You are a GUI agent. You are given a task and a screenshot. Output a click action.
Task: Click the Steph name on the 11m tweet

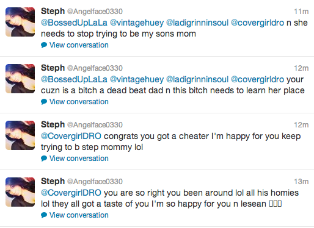53,12
